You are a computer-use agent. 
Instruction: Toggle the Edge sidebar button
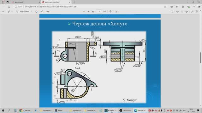pos(199,7)
